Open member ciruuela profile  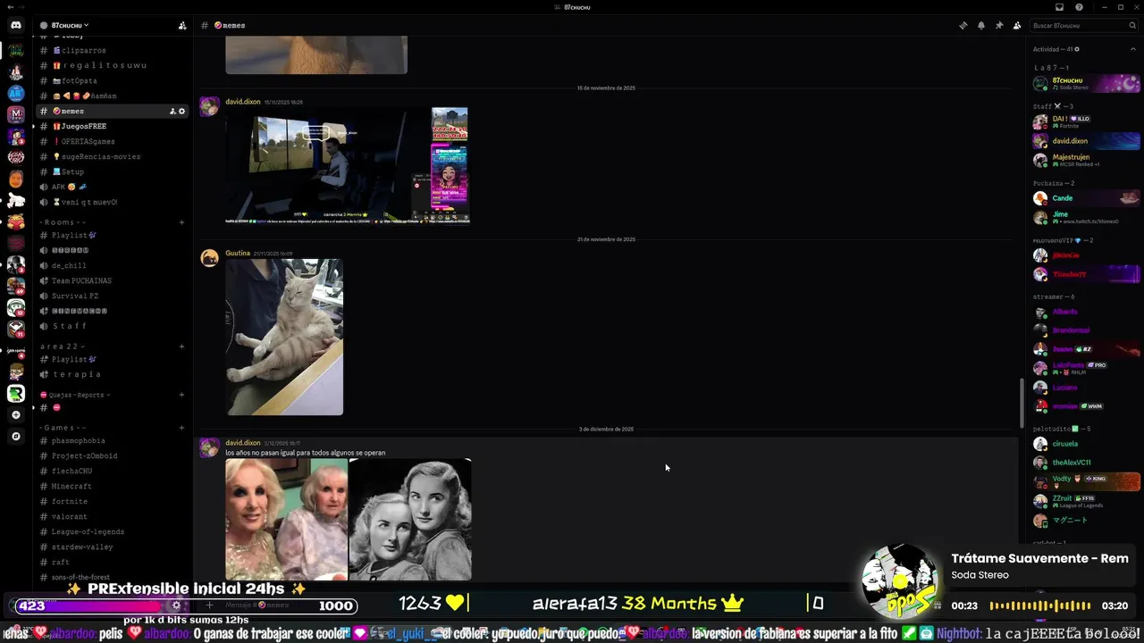(x=1085, y=444)
